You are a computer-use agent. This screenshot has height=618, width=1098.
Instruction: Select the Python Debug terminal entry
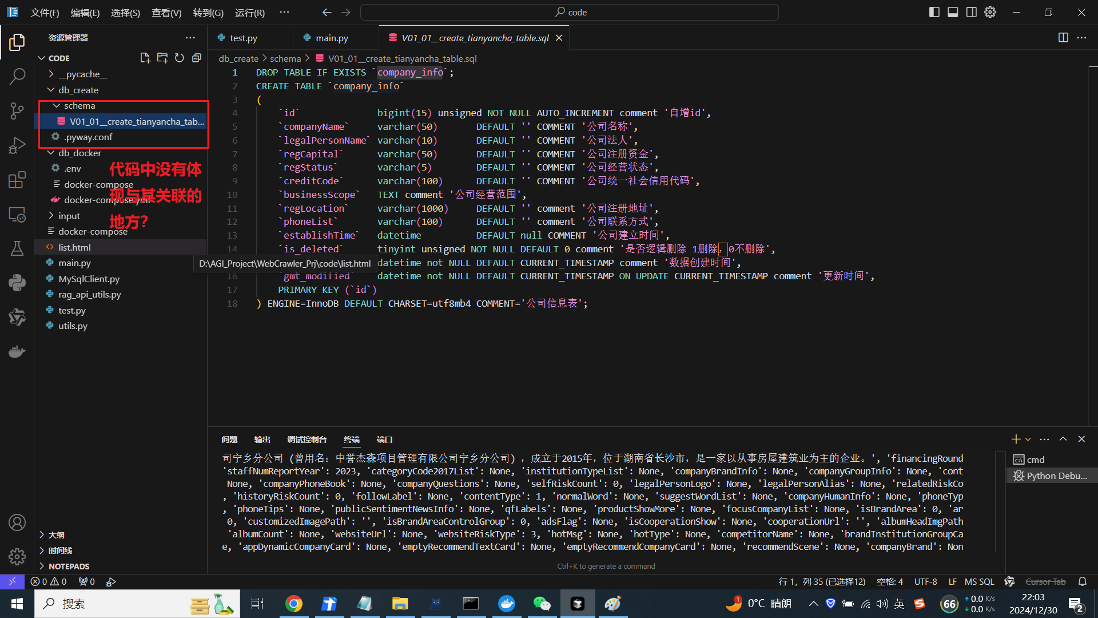coord(1056,476)
